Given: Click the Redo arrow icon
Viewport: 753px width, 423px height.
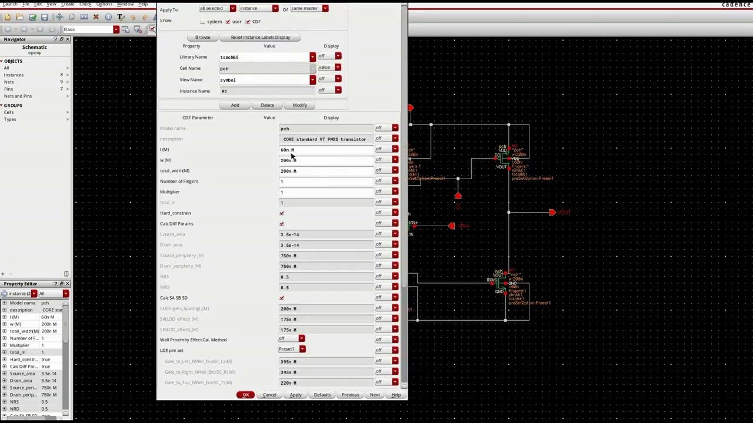Looking at the screenshot, I should coord(145,17).
